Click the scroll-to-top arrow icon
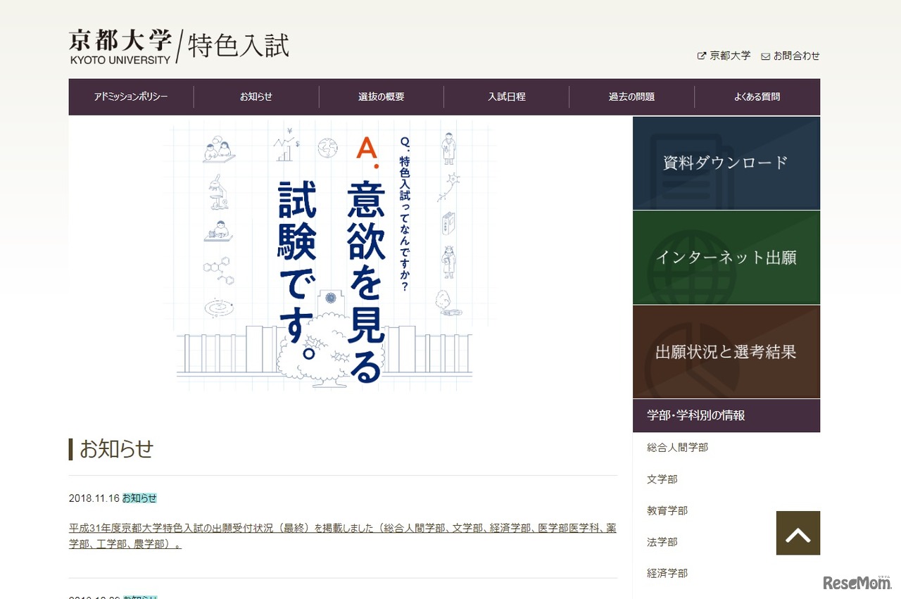This screenshot has width=901, height=599. (798, 534)
